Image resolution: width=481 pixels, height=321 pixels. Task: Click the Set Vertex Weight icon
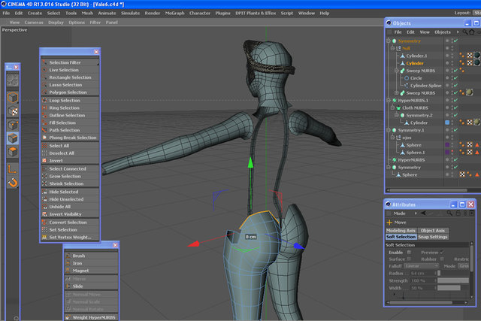tap(44, 238)
